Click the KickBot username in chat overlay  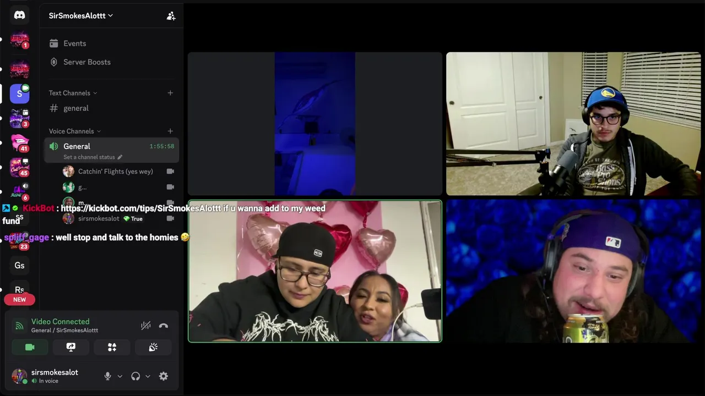[x=39, y=208]
